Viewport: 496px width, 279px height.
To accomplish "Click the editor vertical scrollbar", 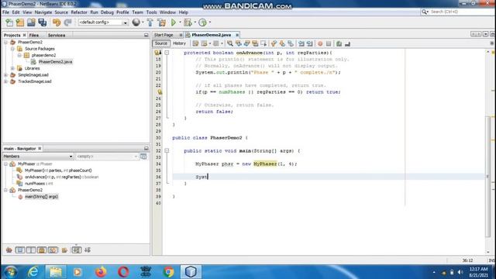I will (x=487, y=177).
